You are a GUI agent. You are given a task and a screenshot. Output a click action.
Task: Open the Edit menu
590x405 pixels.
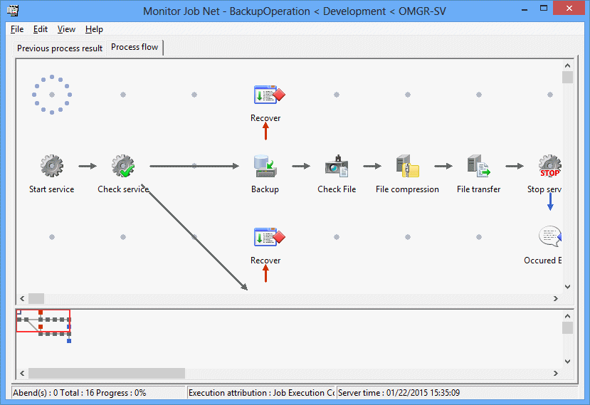coord(41,29)
